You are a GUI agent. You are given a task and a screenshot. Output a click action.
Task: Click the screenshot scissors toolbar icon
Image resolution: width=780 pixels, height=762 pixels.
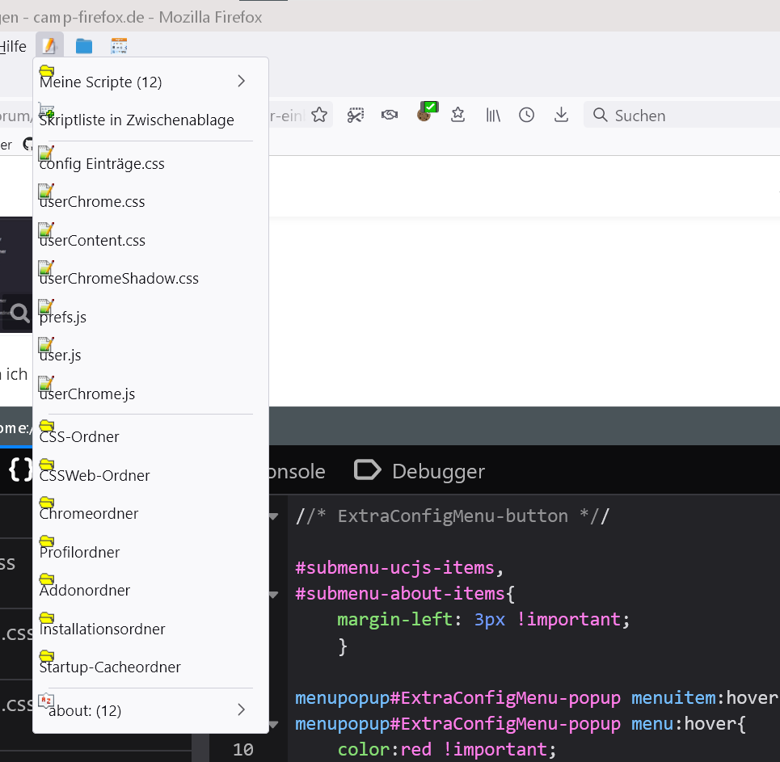[x=356, y=115]
